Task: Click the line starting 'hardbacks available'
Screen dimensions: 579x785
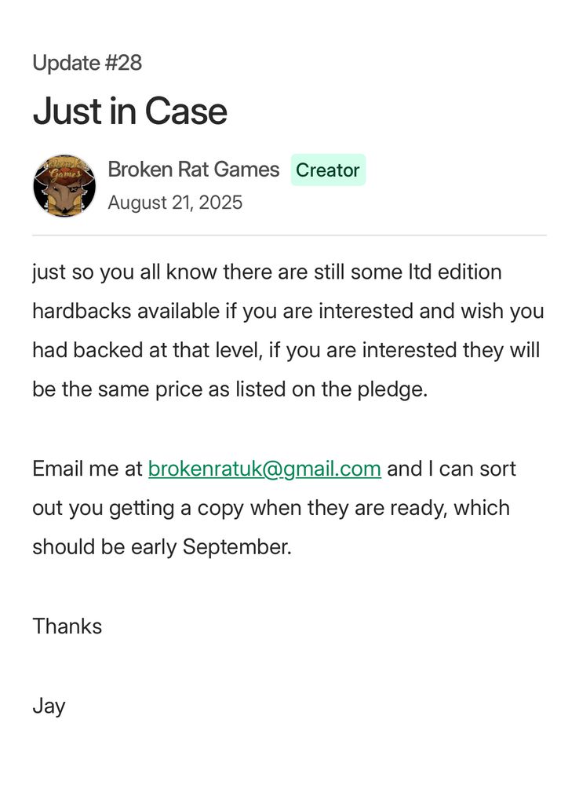Action: pos(288,312)
